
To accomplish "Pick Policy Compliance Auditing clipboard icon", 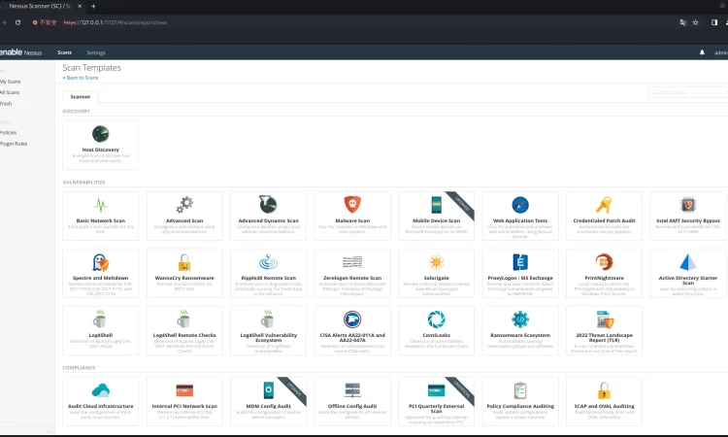I will coord(520,390).
